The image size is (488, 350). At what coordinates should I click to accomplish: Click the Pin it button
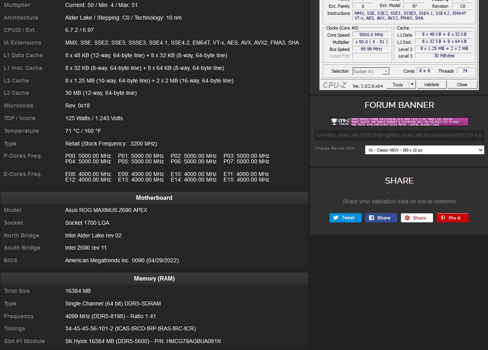[x=452, y=218]
